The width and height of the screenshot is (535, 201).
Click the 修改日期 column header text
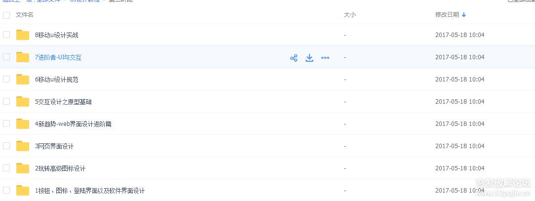pos(447,15)
